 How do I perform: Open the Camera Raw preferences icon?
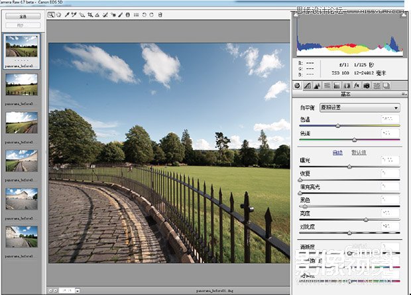click(x=137, y=15)
